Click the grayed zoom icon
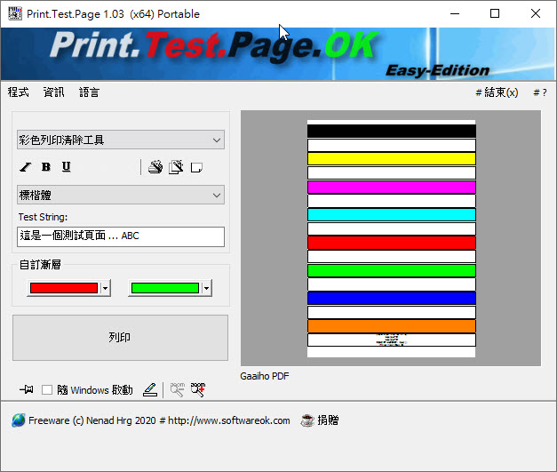 coord(178,389)
